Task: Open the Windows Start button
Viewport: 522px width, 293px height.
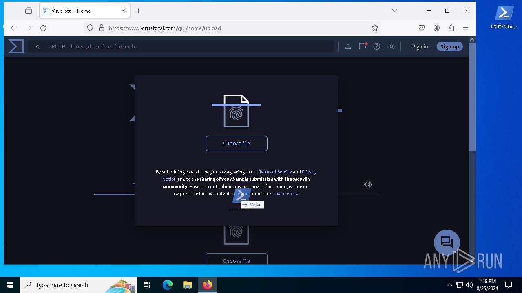Action: tap(10, 285)
